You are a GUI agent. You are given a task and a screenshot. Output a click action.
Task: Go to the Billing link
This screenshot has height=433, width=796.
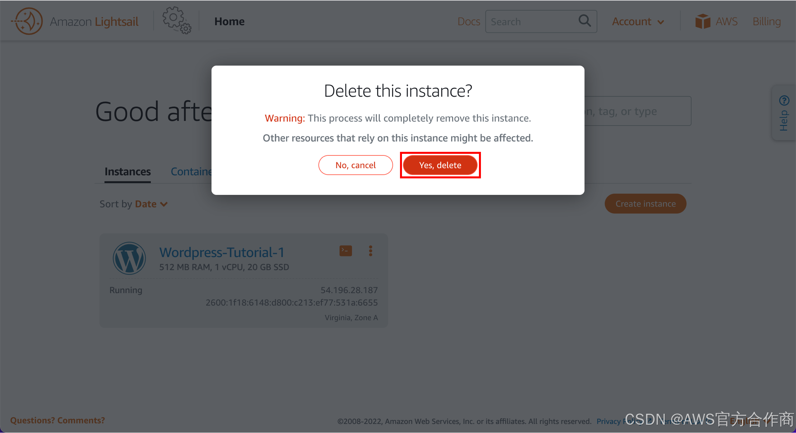[766, 22]
